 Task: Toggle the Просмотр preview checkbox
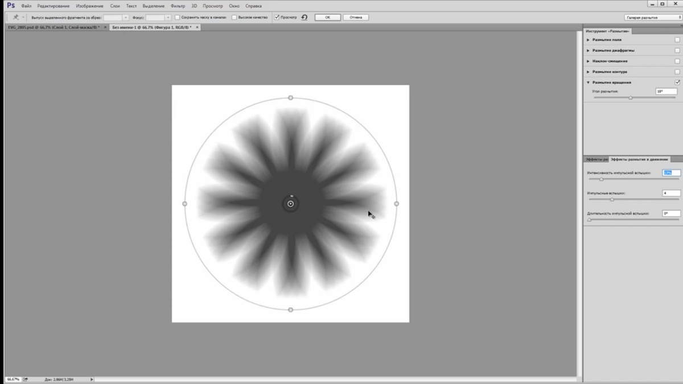click(277, 17)
